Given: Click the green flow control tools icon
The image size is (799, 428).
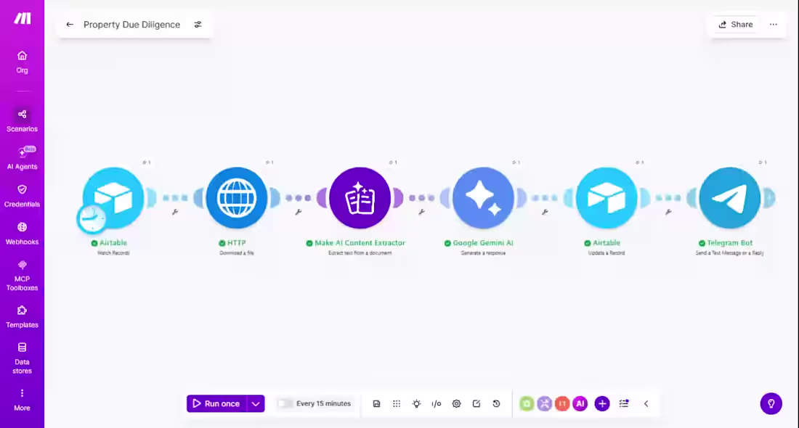Looking at the screenshot, I should coord(527,403).
